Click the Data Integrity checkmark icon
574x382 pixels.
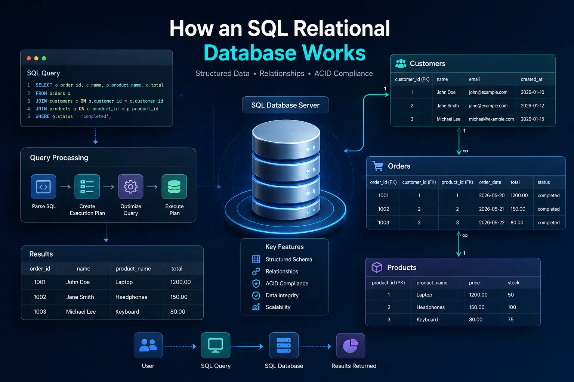pos(256,295)
